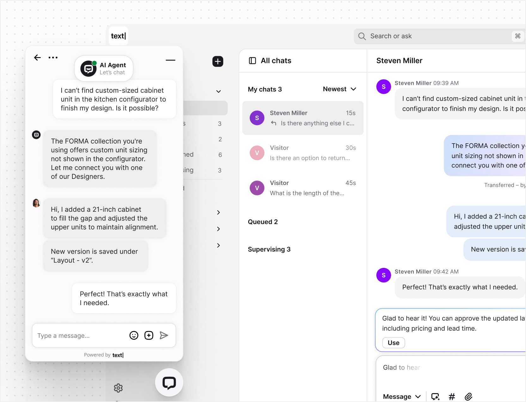526x402 pixels.
Task: Click the Use button on the suggested reply
Action: click(x=393, y=343)
